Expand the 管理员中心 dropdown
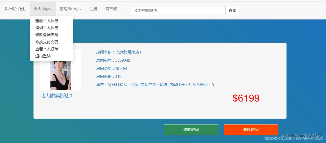326x143 pixels. click(x=70, y=9)
